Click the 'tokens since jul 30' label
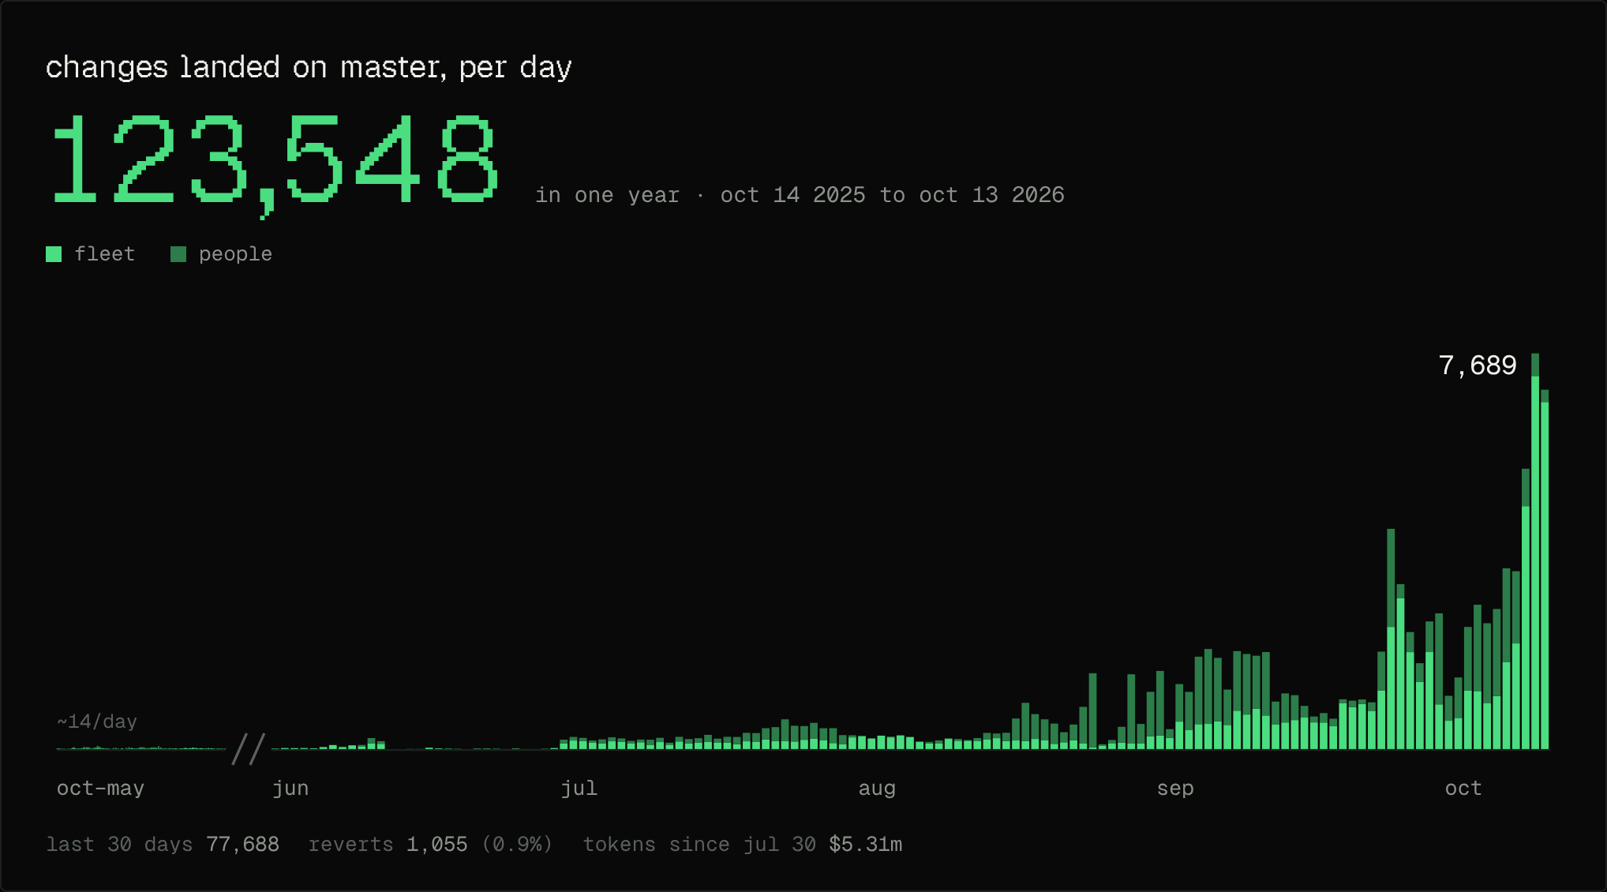This screenshot has width=1607, height=892. (x=699, y=845)
